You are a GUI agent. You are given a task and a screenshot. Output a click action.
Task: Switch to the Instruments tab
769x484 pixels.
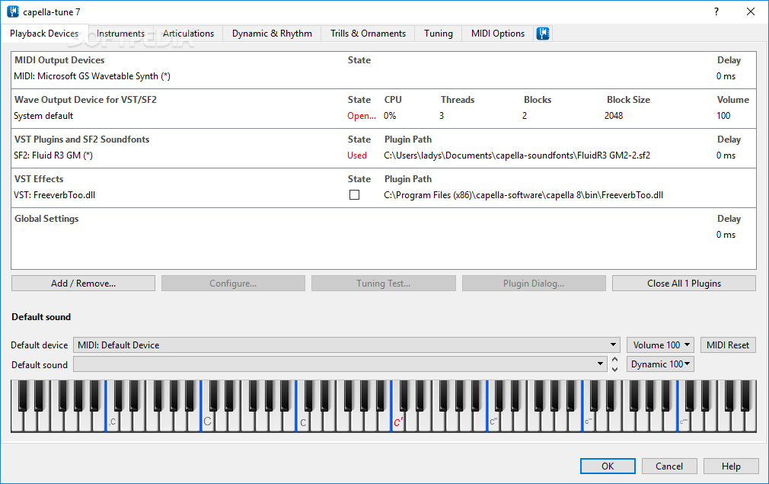(120, 34)
